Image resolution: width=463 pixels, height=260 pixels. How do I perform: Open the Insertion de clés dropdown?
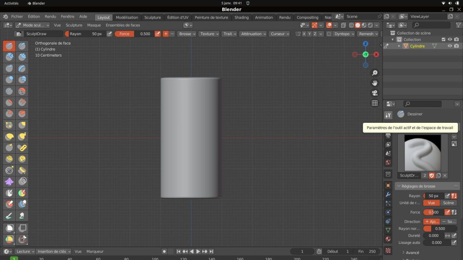(54, 252)
